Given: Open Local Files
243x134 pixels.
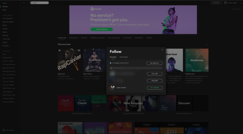Looking at the screenshot, I should click(x=6, y=39).
